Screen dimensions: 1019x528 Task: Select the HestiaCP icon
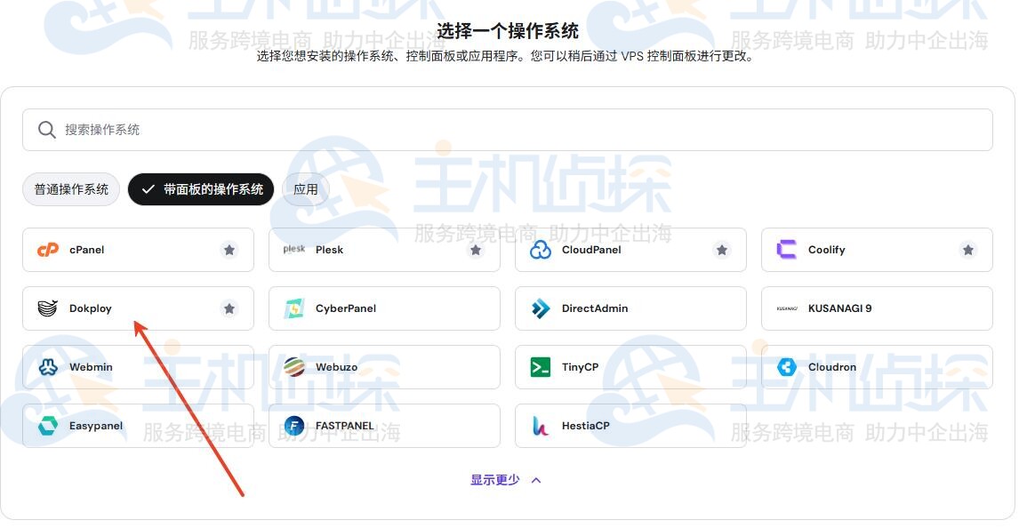pyautogui.click(x=541, y=426)
